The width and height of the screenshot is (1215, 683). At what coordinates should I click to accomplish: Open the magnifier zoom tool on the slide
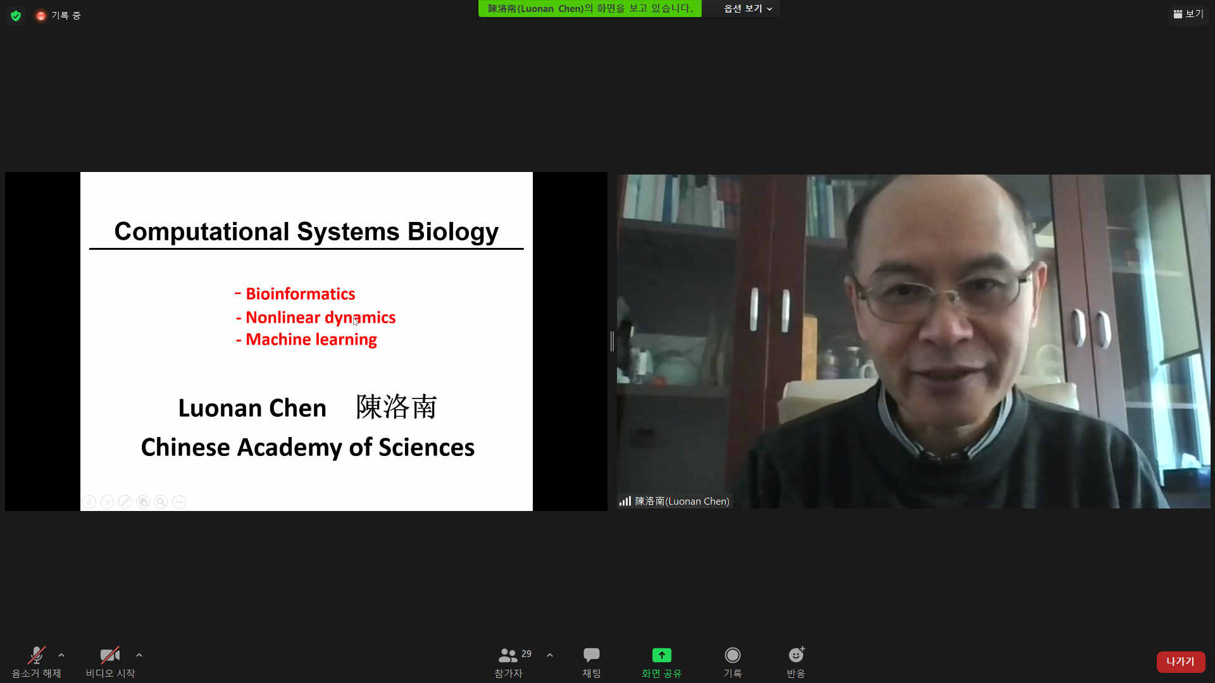pos(161,501)
